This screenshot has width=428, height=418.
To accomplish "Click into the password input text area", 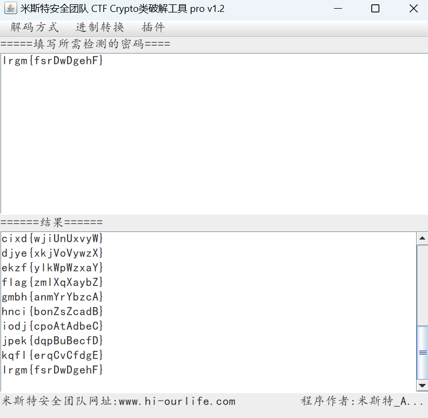I will point(214,134).
